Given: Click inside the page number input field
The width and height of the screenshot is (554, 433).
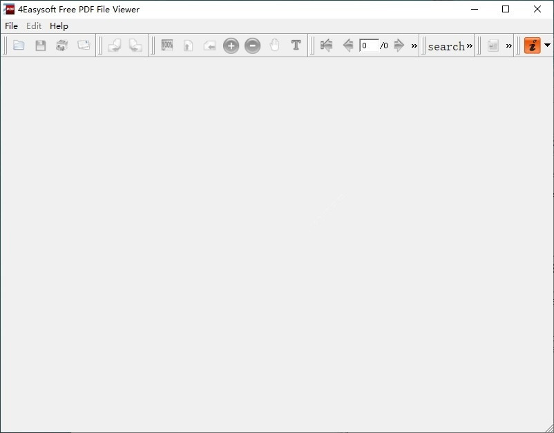Looking at the screenshot, I should (370, 46).
